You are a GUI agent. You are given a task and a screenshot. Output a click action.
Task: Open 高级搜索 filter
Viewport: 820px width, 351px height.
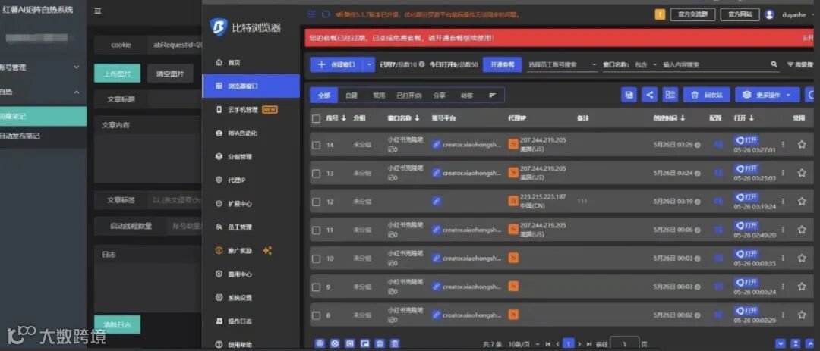click(800, 64)
